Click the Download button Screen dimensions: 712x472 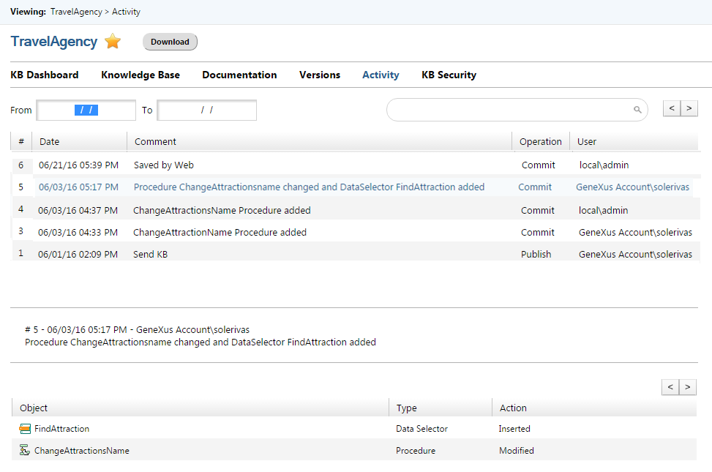(x=170, y=42)
